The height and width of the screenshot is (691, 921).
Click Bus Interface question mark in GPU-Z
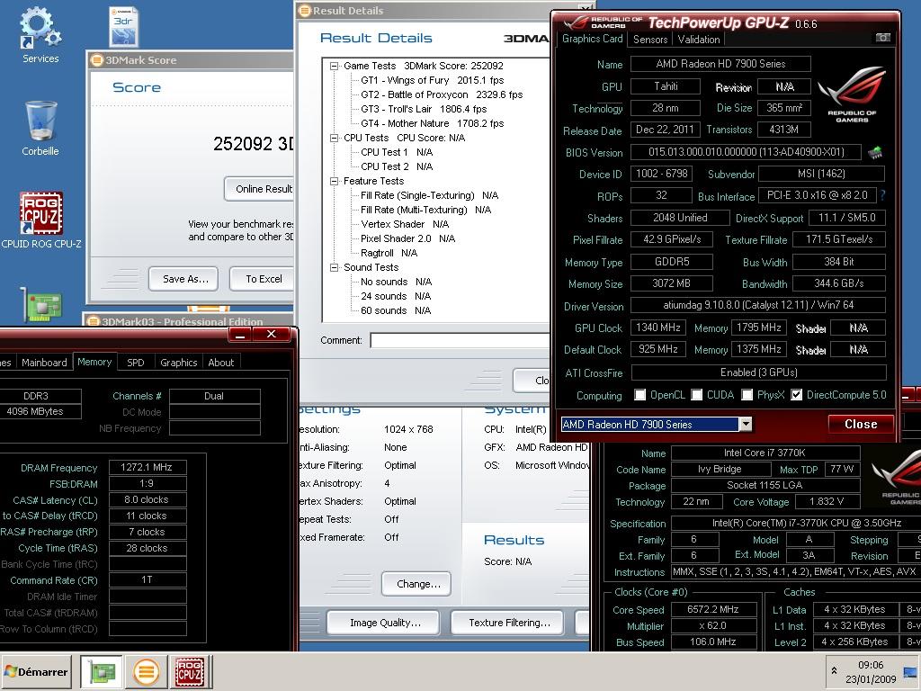click(882, 195)
